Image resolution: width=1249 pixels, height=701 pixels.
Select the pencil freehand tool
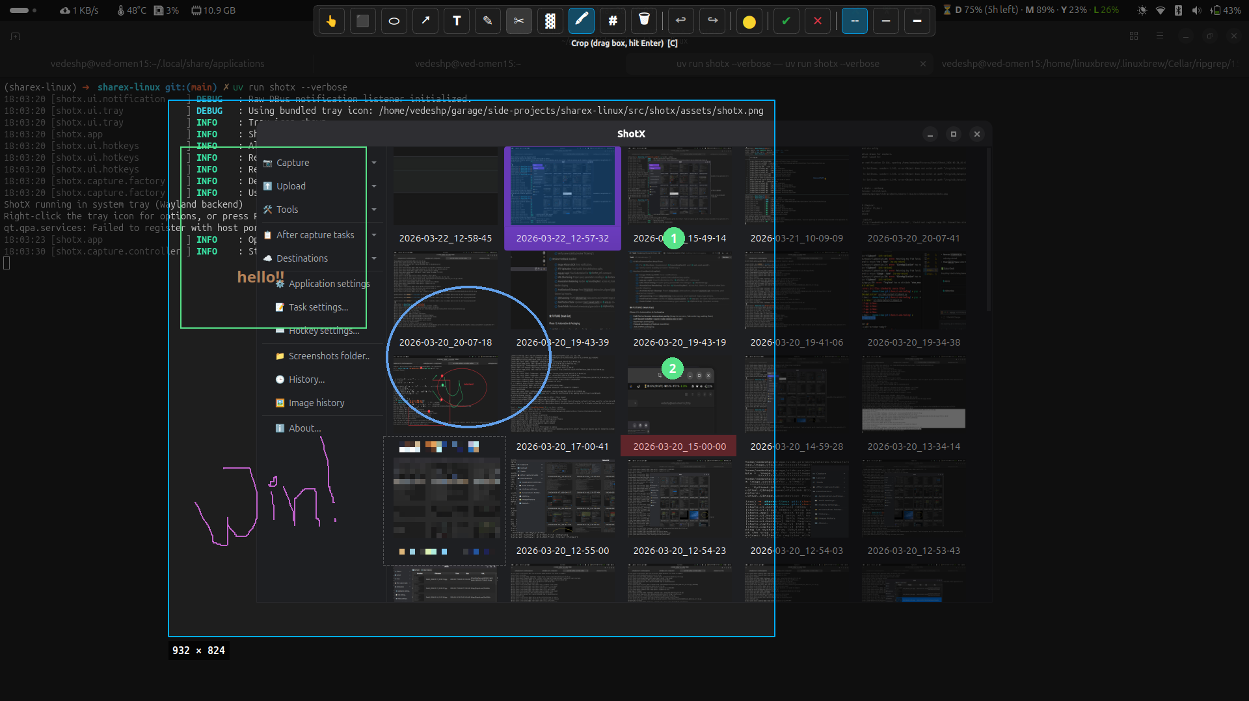[488, 21]
